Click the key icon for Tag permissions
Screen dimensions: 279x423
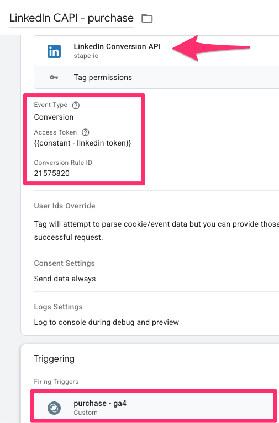coord(54,77)
